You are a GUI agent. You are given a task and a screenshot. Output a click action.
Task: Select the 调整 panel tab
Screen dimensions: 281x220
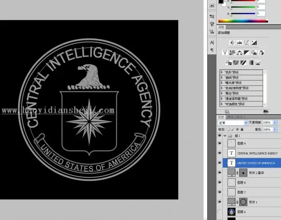click(x=221, y=27)
